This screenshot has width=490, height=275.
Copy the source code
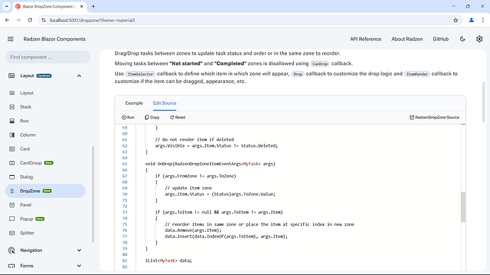click(152, 117)
